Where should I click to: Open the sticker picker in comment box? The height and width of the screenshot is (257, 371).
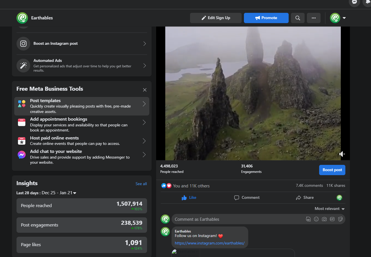[340, 219]
